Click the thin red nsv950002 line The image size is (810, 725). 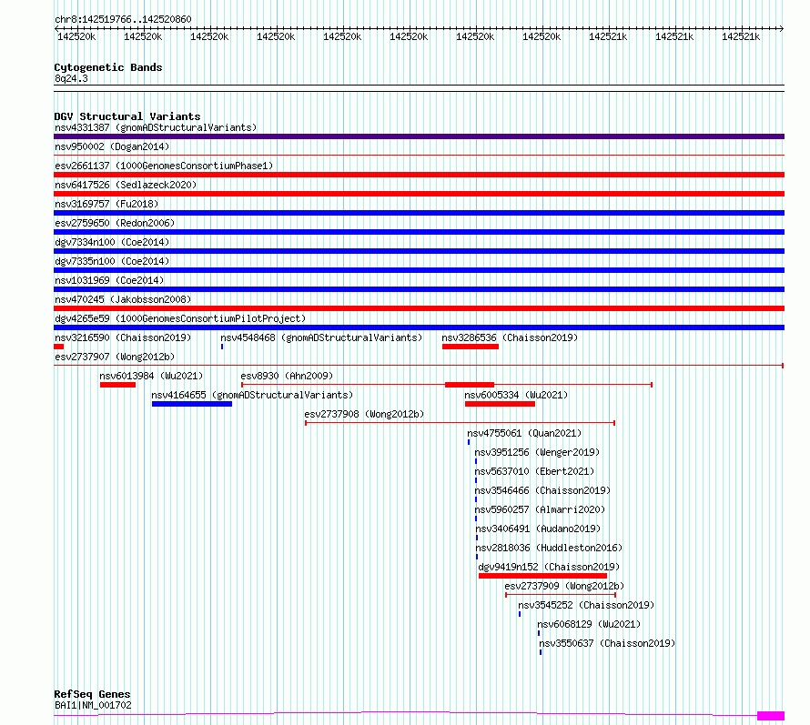click(419, 155)
